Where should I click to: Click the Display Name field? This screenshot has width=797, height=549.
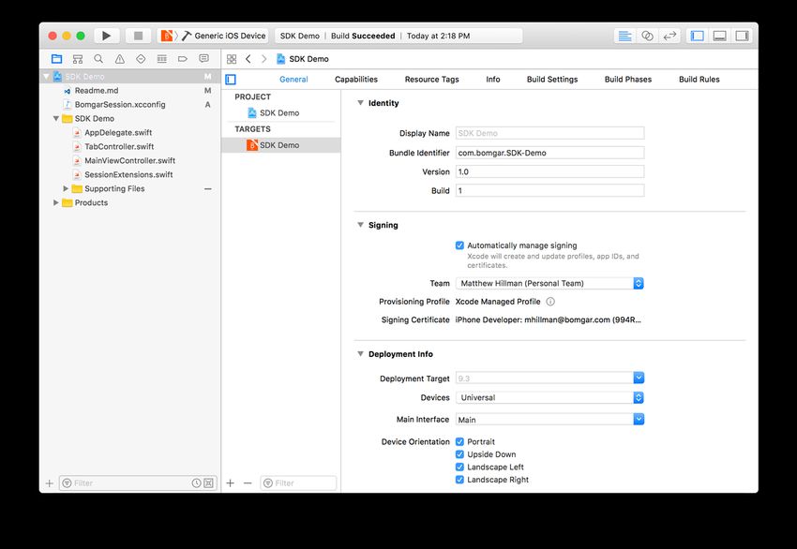(550, 133)
